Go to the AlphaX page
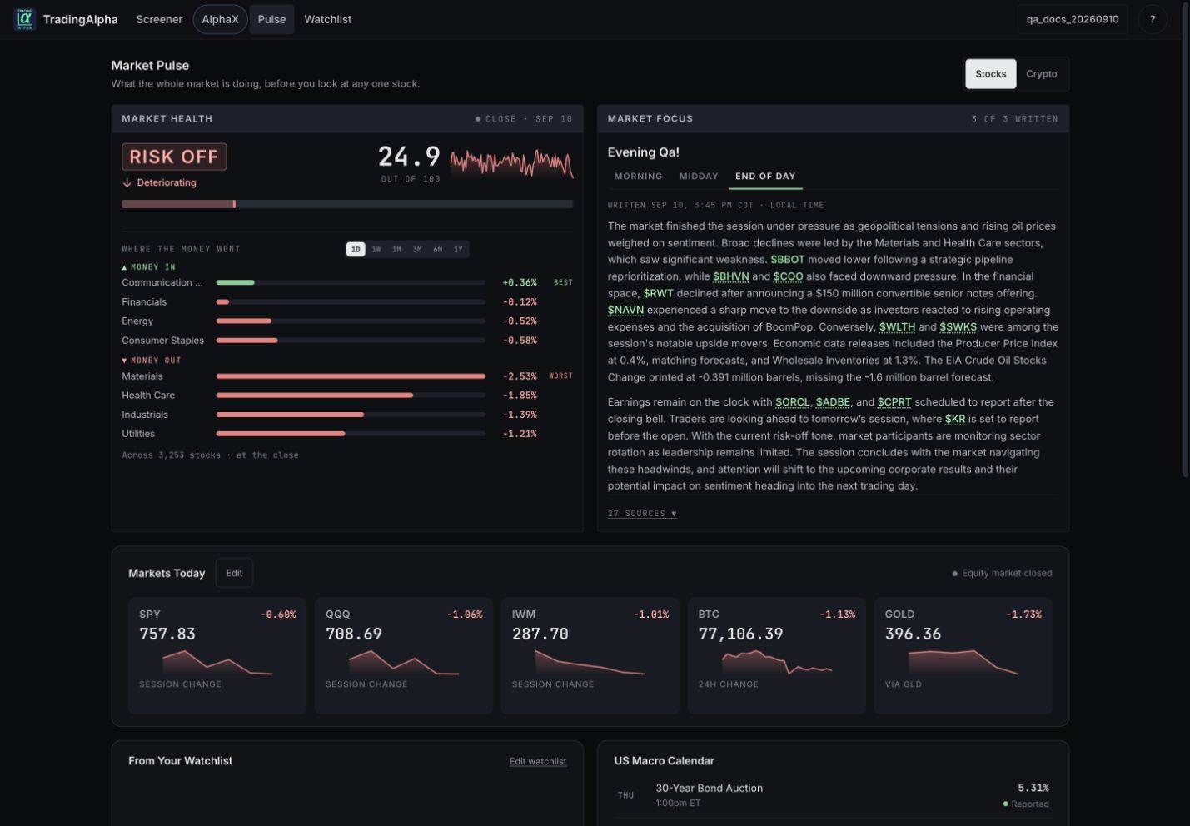Image resolution: width=1190 pixels, height=826 pixels. (220, 19)
